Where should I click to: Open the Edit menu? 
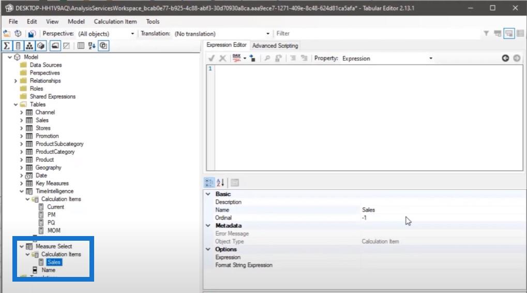coord(32,22)
